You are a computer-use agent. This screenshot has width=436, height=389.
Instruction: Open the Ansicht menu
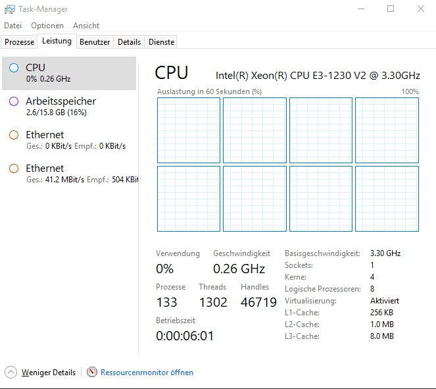coord(86,26)
